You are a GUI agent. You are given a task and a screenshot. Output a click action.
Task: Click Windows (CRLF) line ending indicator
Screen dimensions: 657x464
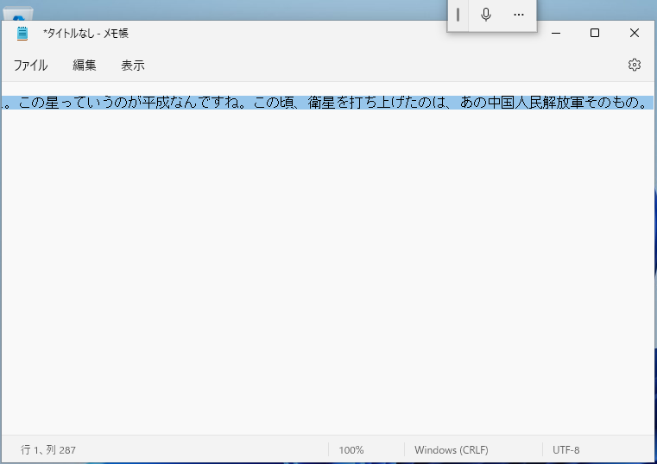click(452, 450)
